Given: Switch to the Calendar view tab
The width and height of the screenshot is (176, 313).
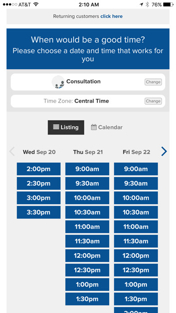Looking at the screenshot, I should 107,127.
